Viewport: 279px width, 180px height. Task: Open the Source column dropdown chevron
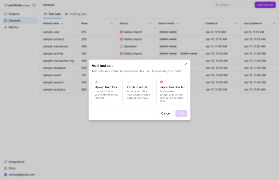150,23
